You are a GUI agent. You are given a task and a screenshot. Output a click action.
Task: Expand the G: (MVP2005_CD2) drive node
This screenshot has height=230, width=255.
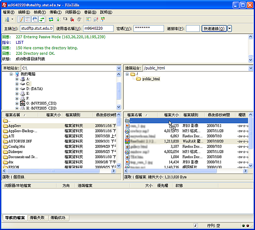(x=17, y=103)
